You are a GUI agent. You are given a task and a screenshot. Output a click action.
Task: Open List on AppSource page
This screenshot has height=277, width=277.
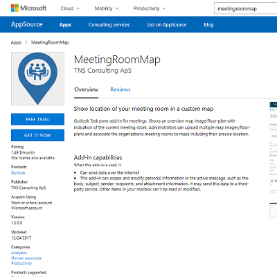click(x=167, y=25)
